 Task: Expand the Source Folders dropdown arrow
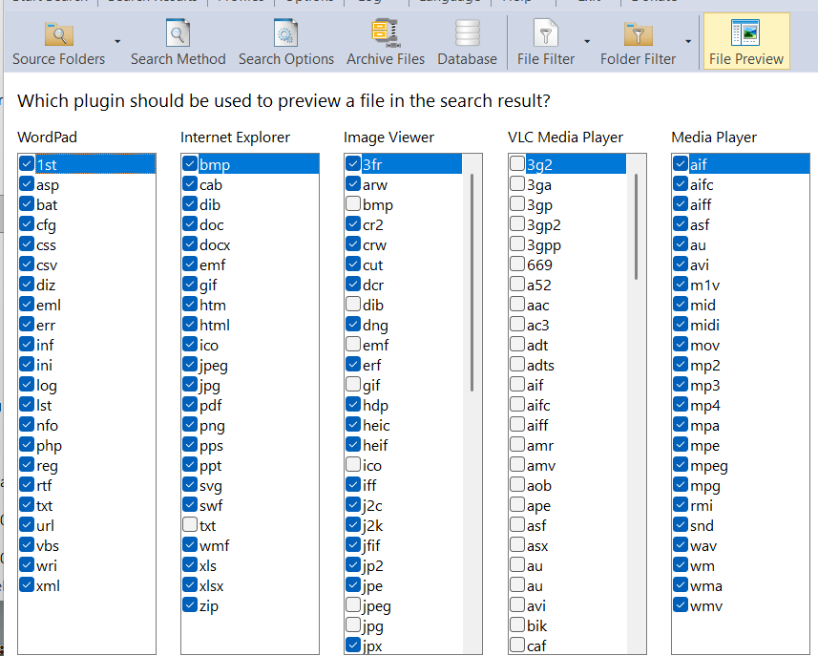(x=117, y=42)
